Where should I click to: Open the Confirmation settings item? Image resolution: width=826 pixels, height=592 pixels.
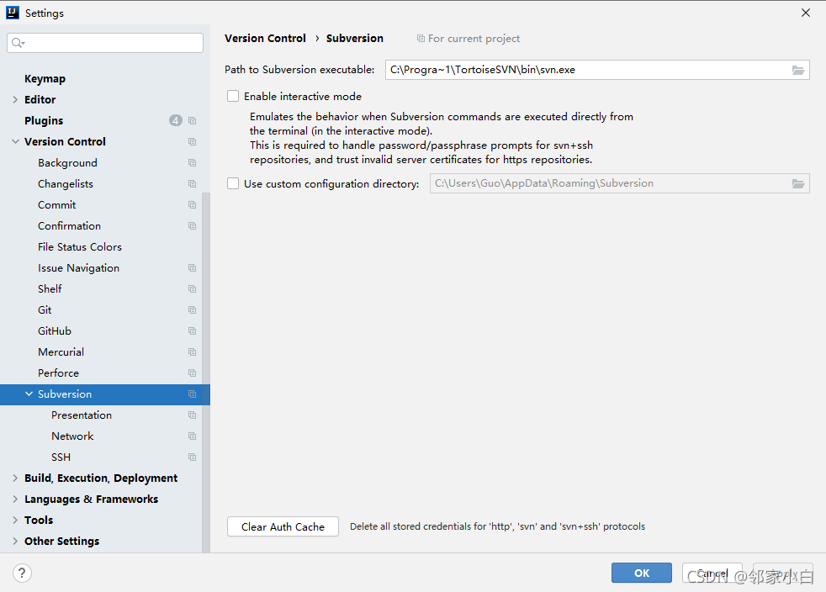[69, 226]
